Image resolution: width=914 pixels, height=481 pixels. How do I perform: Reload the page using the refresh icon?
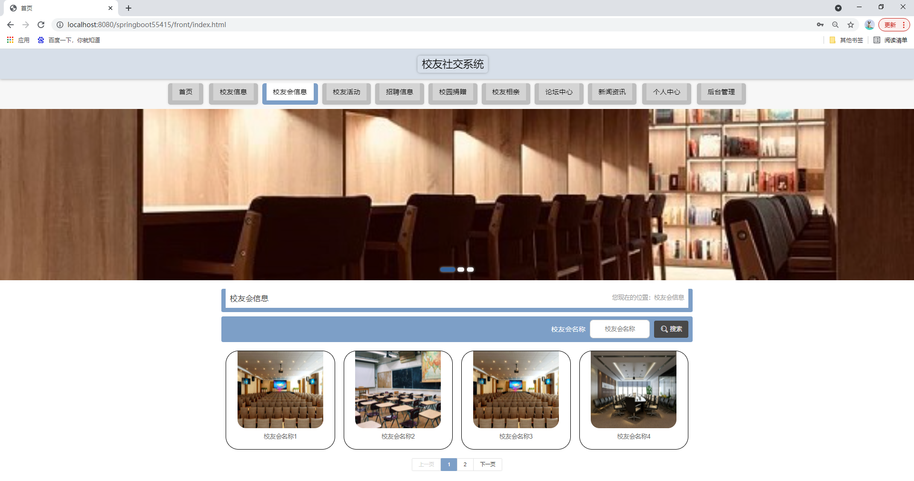41,24
